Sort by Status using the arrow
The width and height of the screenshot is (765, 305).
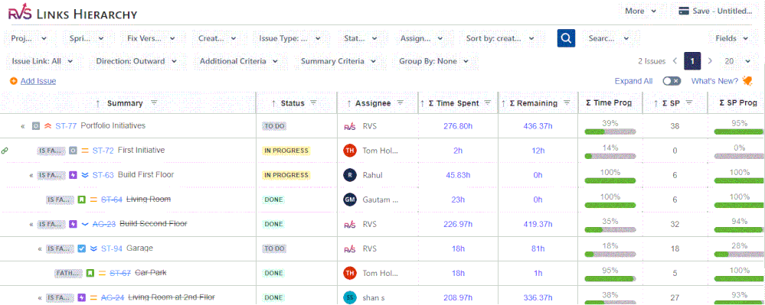click(x=273, y=103)
